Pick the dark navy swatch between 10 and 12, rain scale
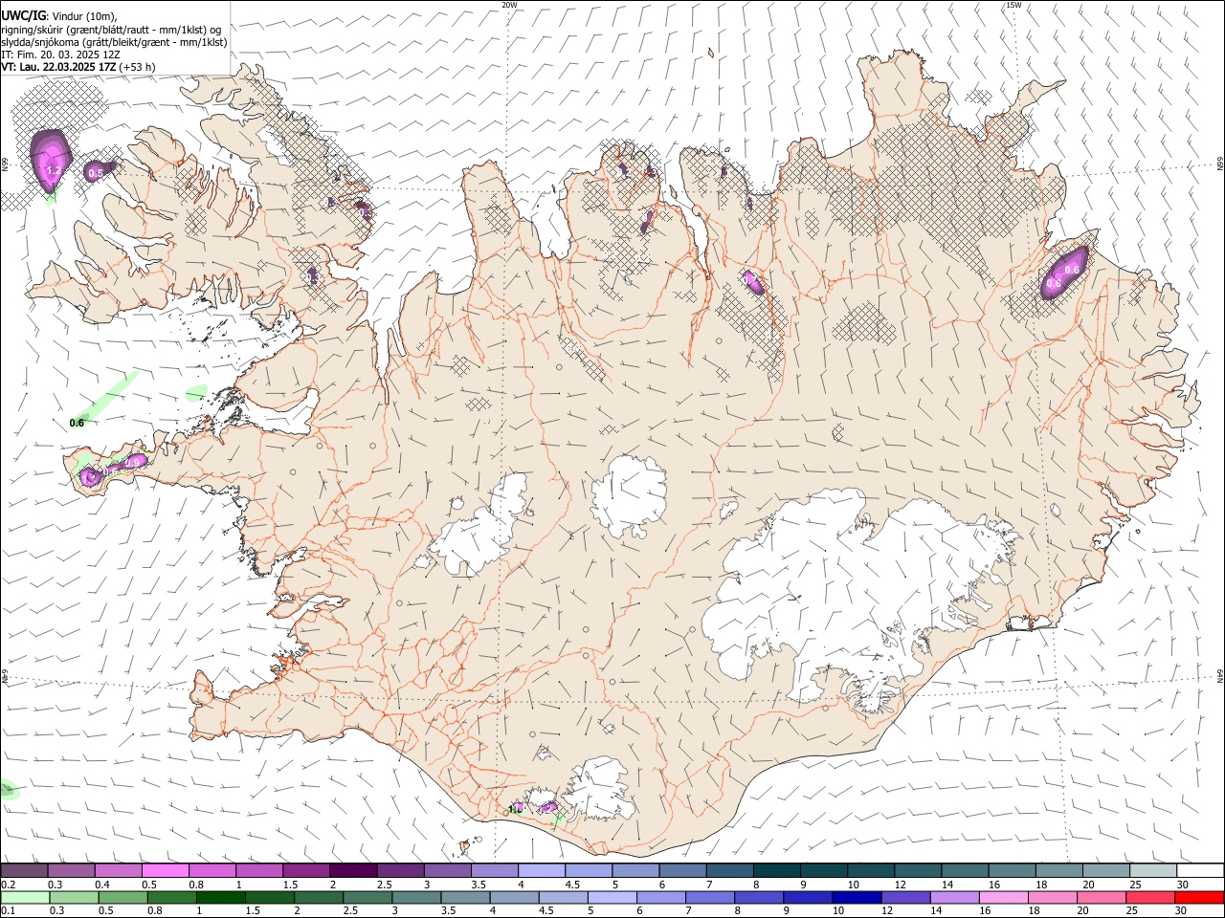 point(855,897)
